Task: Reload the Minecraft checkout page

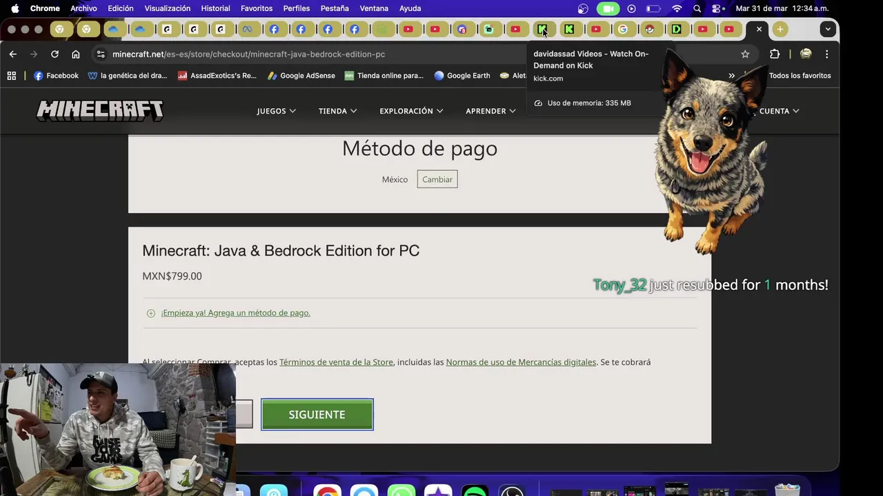Action: [x=54, y=54]
